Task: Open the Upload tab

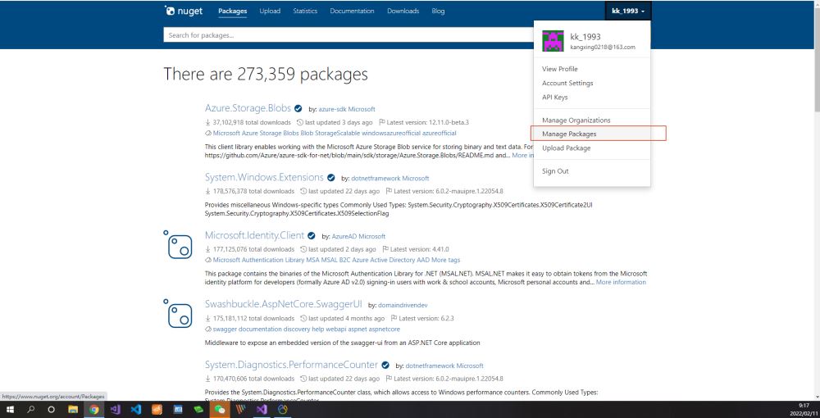Action: (x=270, y=11)
